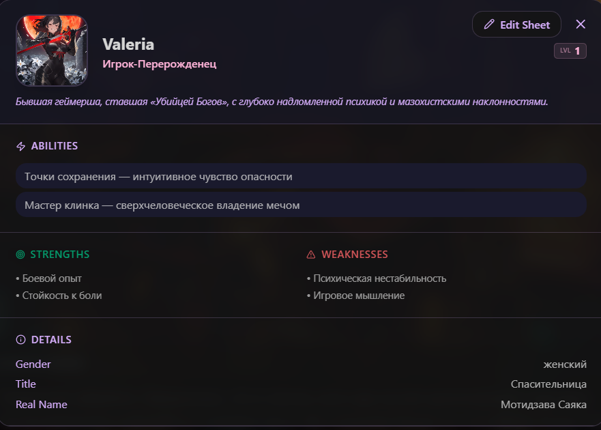Image resolution: width=601 pixels, height=430 pixels.
Task: Click the warning triangle Weaknesses icon
Action: (x=311, y=255)
